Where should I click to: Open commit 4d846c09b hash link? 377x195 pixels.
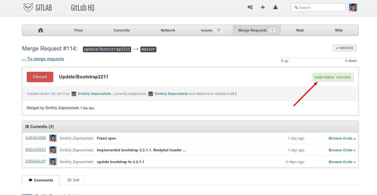[36, 138]
